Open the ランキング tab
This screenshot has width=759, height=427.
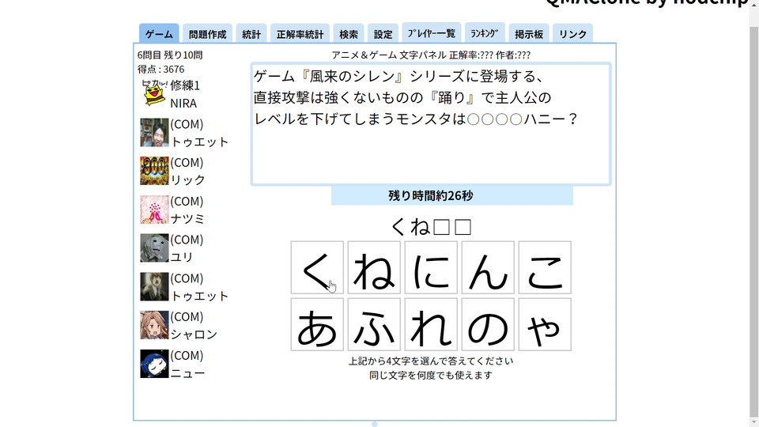point(485,33)
